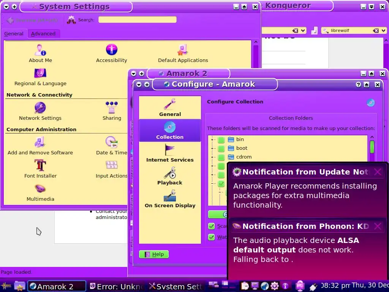Select Internet Services configuration page

tap(170, 153)
